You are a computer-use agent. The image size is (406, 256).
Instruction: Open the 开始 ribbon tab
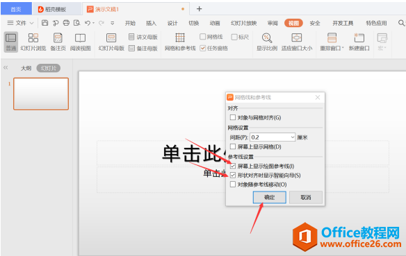130,24
